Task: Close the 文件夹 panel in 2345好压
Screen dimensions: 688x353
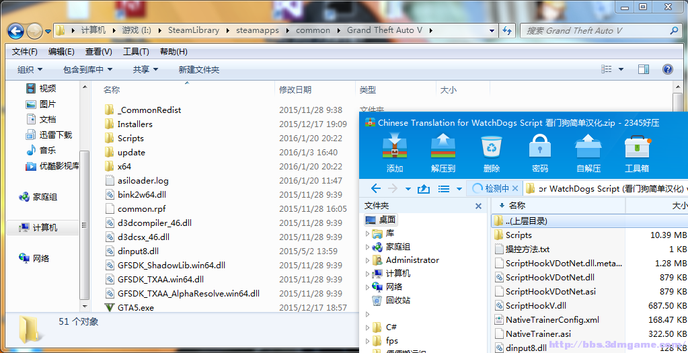Action: point(479,206)
